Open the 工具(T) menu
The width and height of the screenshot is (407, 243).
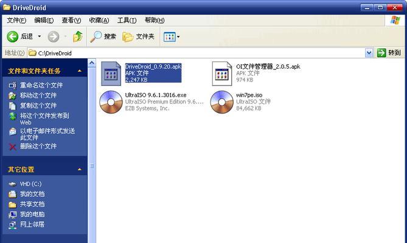click(127, 20)
